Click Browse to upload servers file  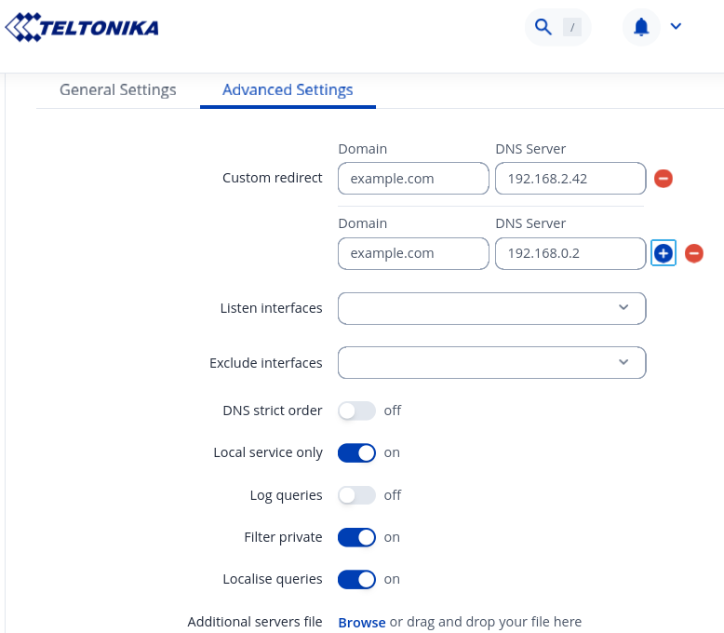[361, 622]
